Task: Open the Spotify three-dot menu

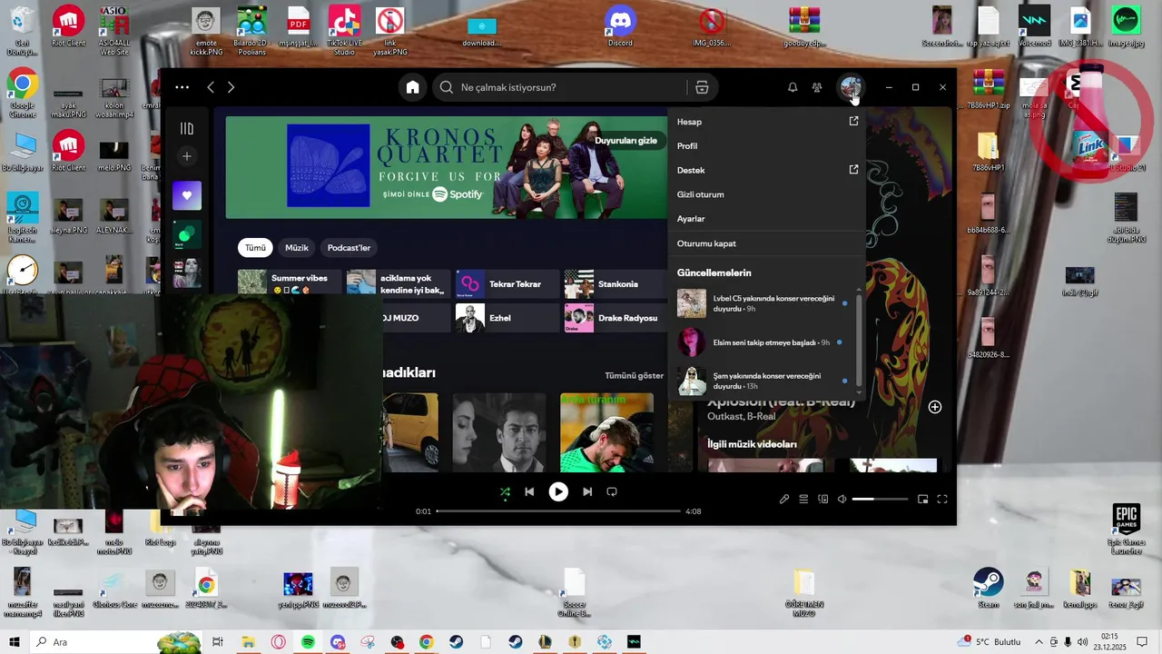Action: [x=182, y=87]
